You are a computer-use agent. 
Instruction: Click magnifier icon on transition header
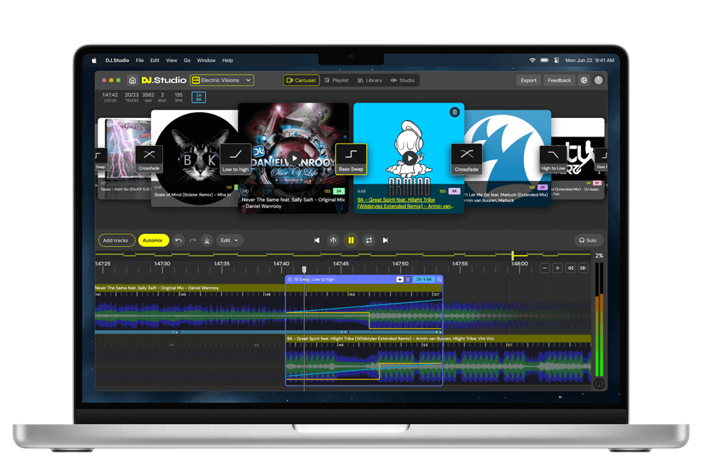pos(439,280)
